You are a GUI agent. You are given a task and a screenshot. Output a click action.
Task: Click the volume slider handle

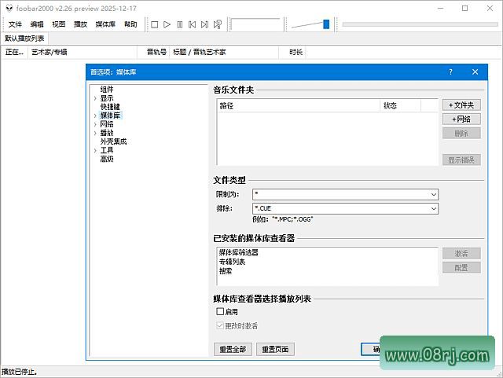326,24
